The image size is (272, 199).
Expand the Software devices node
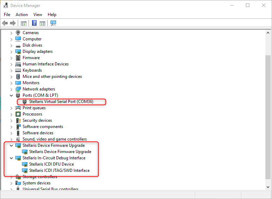(11, 133)
